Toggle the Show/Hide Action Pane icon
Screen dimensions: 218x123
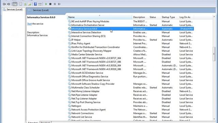tap(40, 4)
